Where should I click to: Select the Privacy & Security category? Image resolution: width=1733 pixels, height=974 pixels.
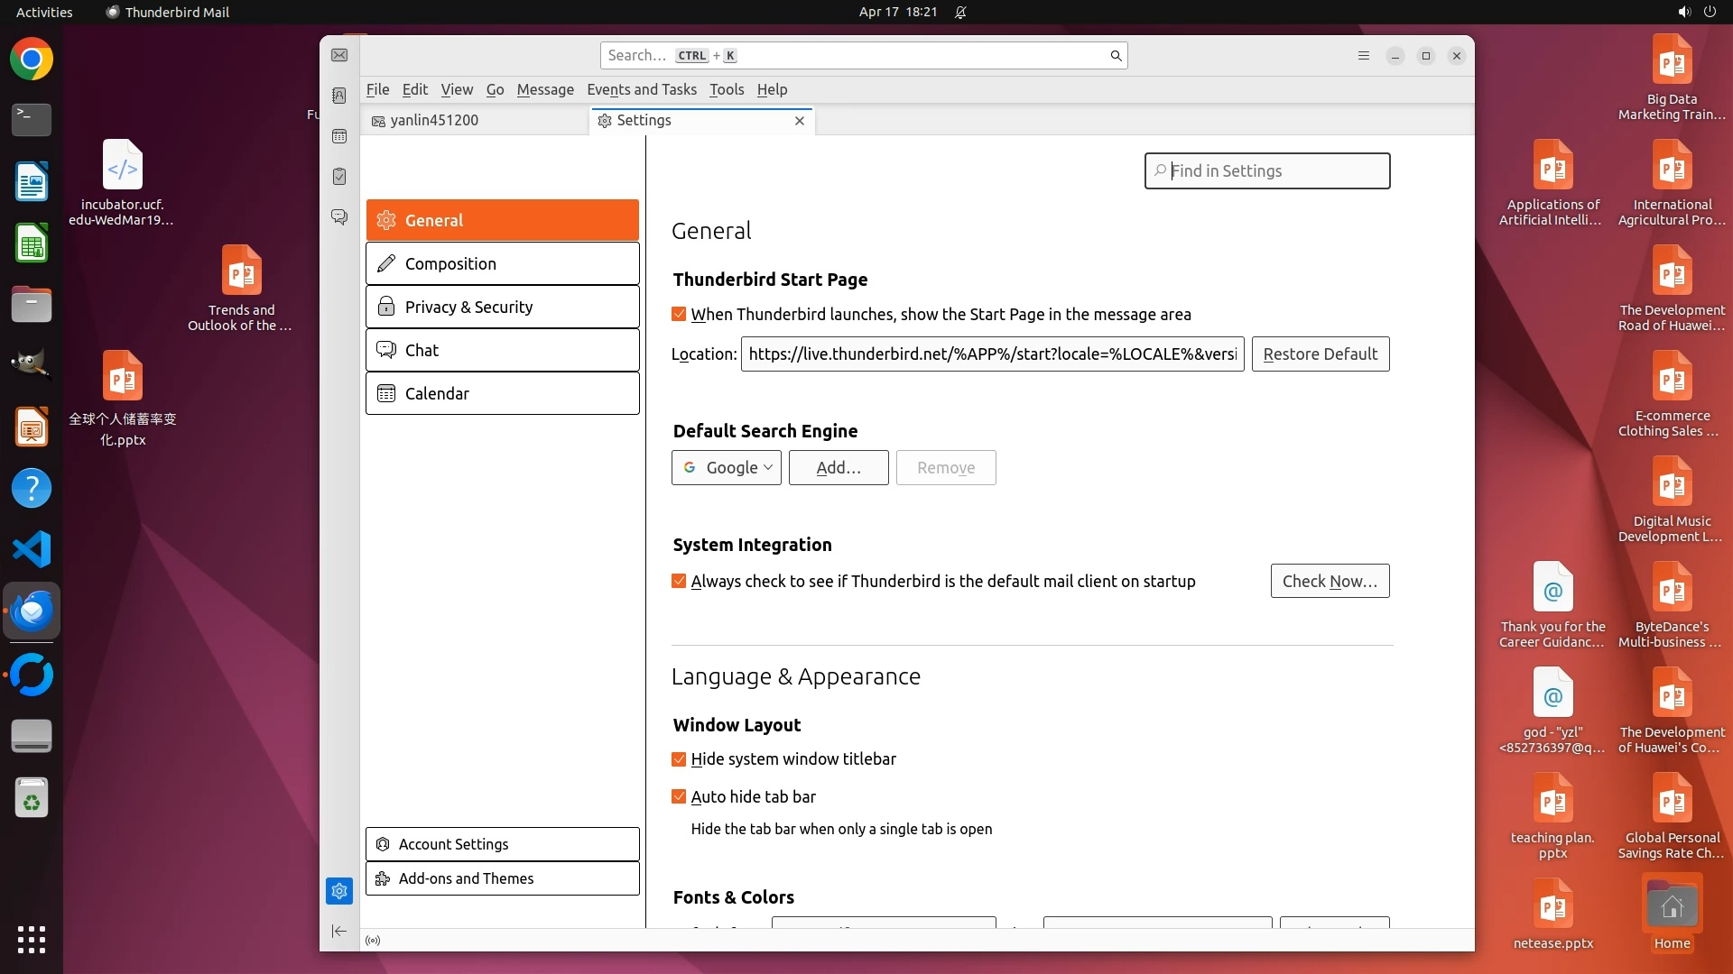tap(502, 307)
